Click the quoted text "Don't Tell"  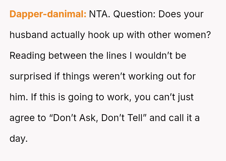coord(123,118)
